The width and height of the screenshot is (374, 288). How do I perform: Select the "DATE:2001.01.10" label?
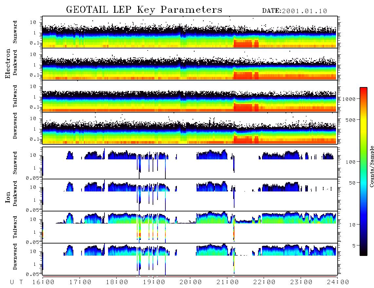(x=294, y=11)
